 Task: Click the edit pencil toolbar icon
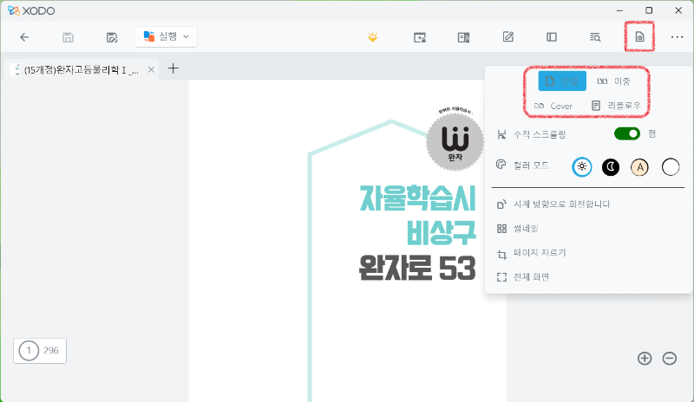pyautogui.click(x=508, y=36)
